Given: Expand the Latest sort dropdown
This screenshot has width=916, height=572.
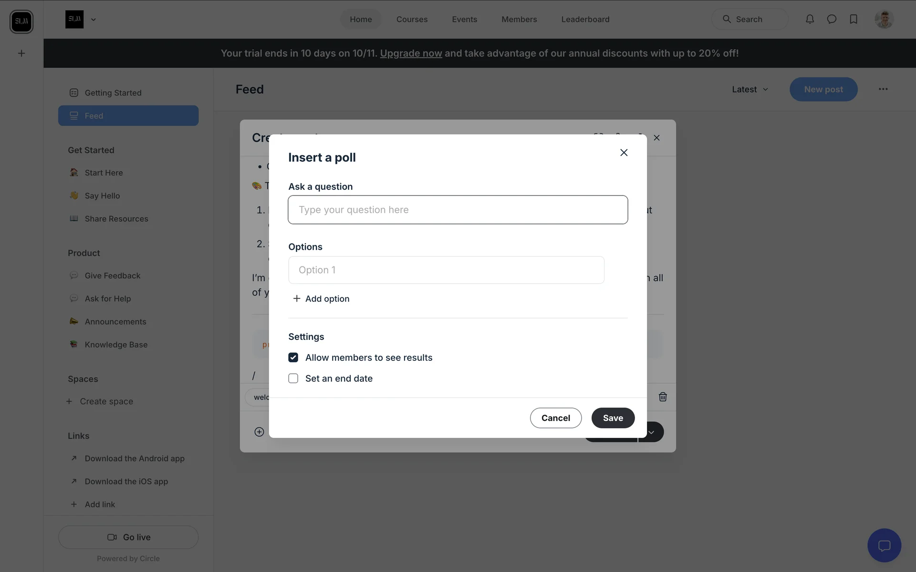Looking at the screenshot, I should tap(750, 89).
